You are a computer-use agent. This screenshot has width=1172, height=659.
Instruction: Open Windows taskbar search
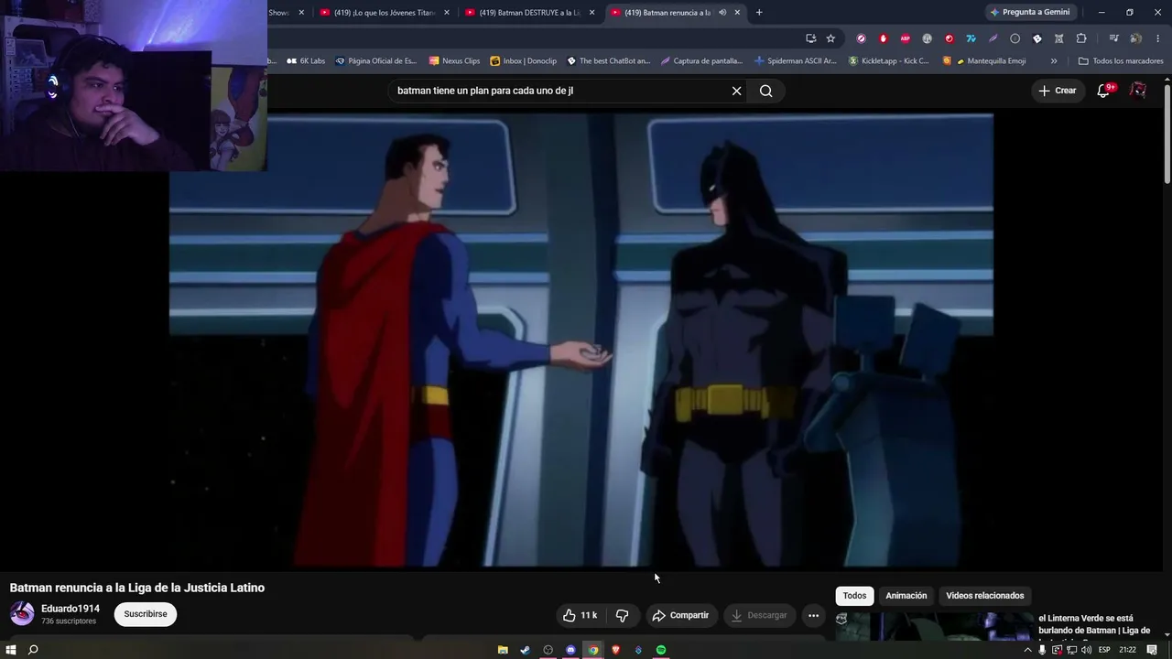click(33, 650)
